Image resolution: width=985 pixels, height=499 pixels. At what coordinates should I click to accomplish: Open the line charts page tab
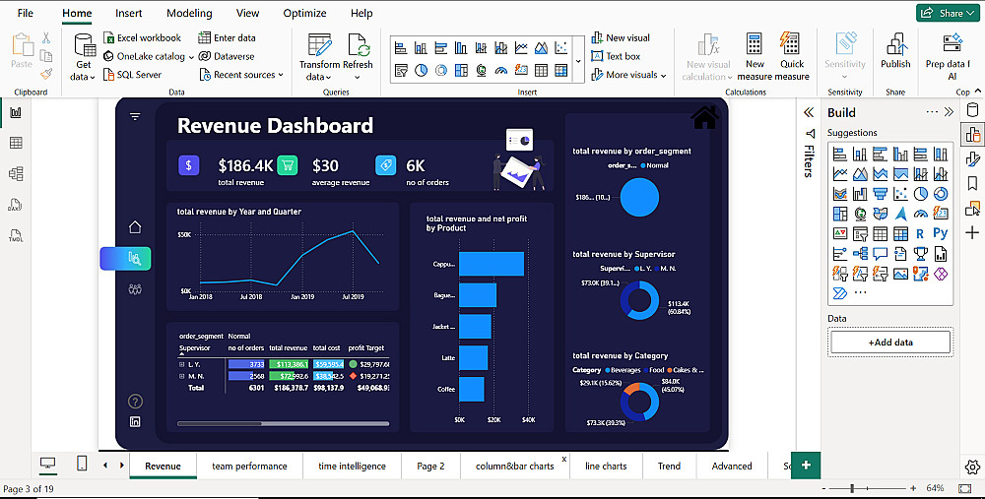coord(606,467)
